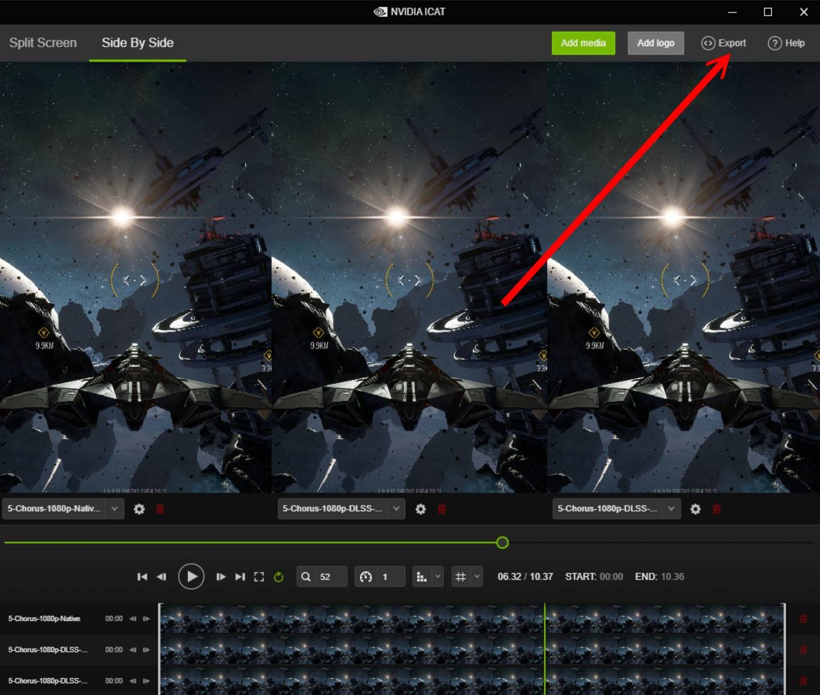
Task: Toggle fullscreen view icon
Action: pyautogui.click(x=259, y=577)
